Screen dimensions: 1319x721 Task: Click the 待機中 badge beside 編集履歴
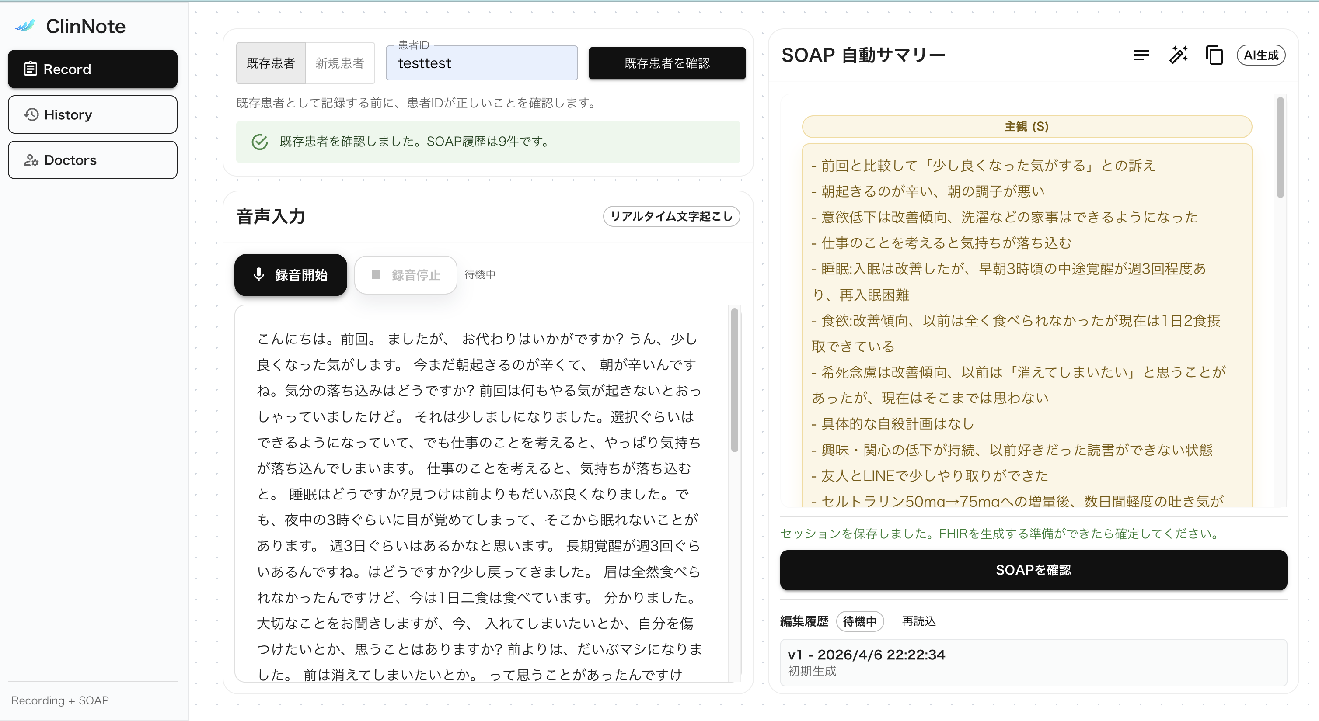click(860, 621)
